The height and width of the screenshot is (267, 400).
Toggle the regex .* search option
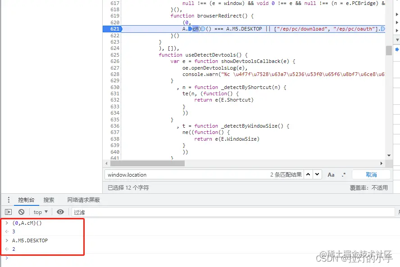point(344,174)
